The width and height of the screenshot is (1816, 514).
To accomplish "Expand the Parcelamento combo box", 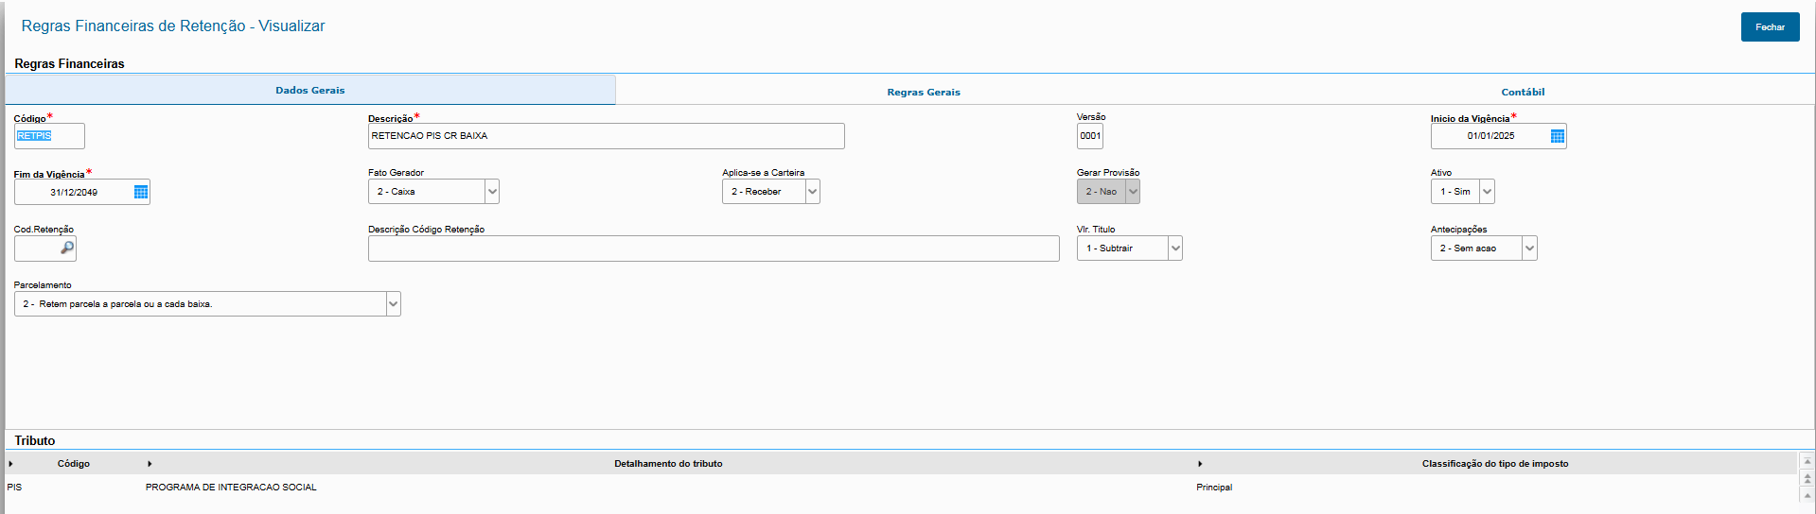I will click(x=393, y=304).
